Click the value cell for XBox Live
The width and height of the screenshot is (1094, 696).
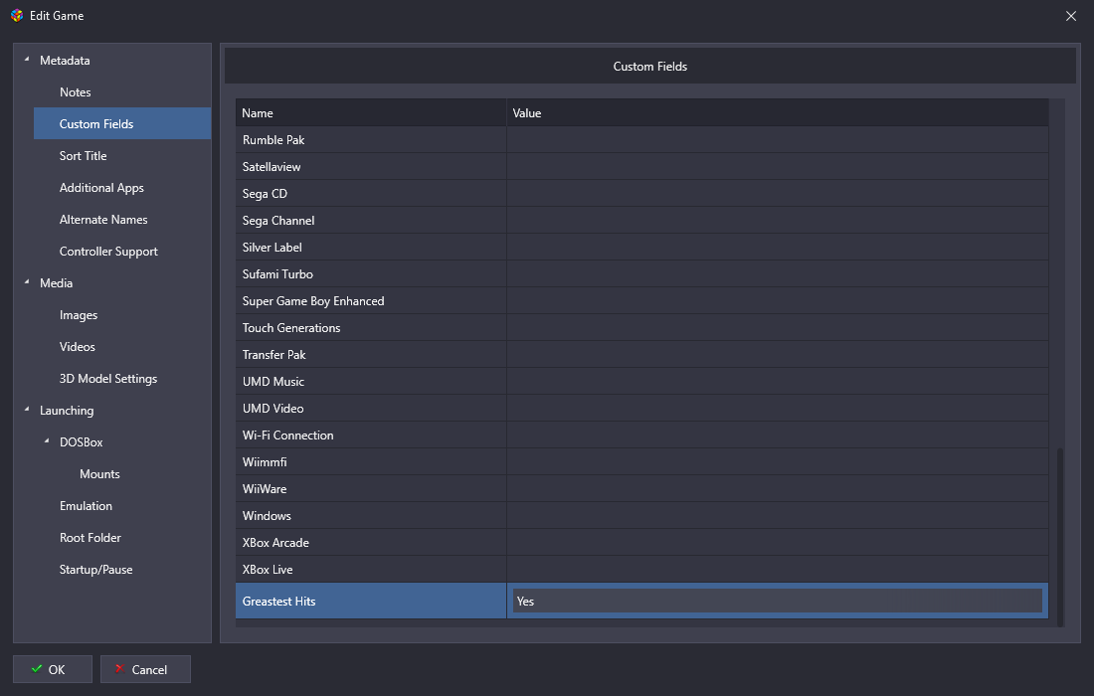click(778, 569)
